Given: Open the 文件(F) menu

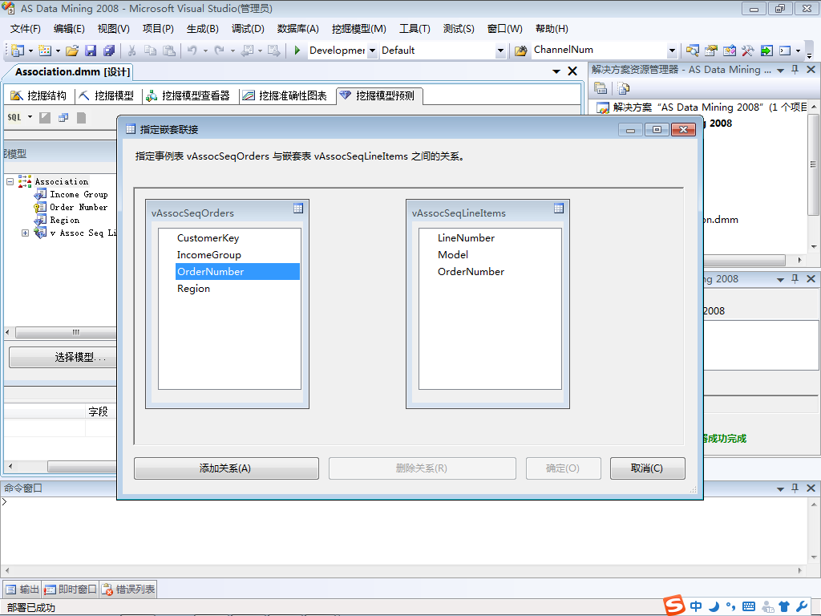Looking at the screenshot, I should click(x=25, y=29).
